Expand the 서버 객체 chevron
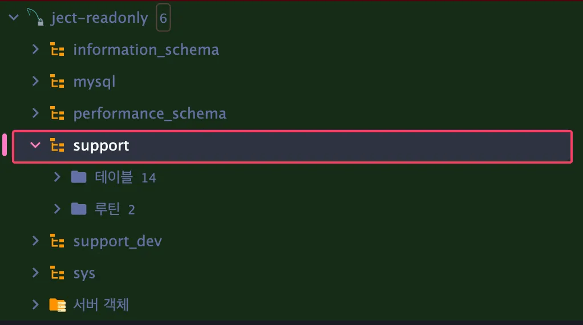583x325 pixels. coord(35,305)
